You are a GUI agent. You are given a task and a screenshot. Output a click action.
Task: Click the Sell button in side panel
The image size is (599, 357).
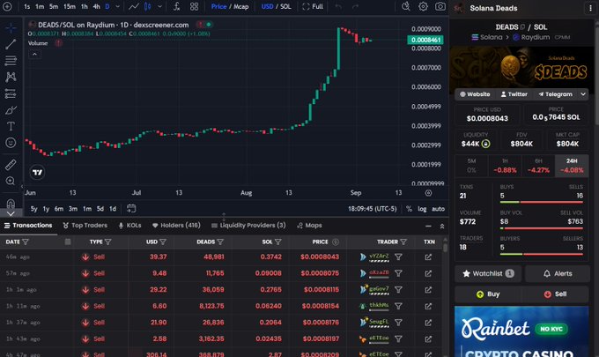[x=555, y=294]
